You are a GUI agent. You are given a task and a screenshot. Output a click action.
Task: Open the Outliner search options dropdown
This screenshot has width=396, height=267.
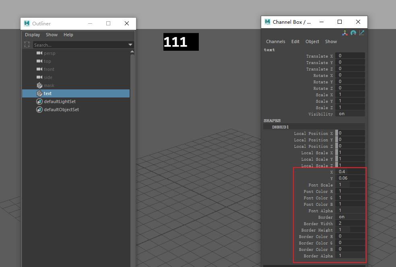point(130,45)
